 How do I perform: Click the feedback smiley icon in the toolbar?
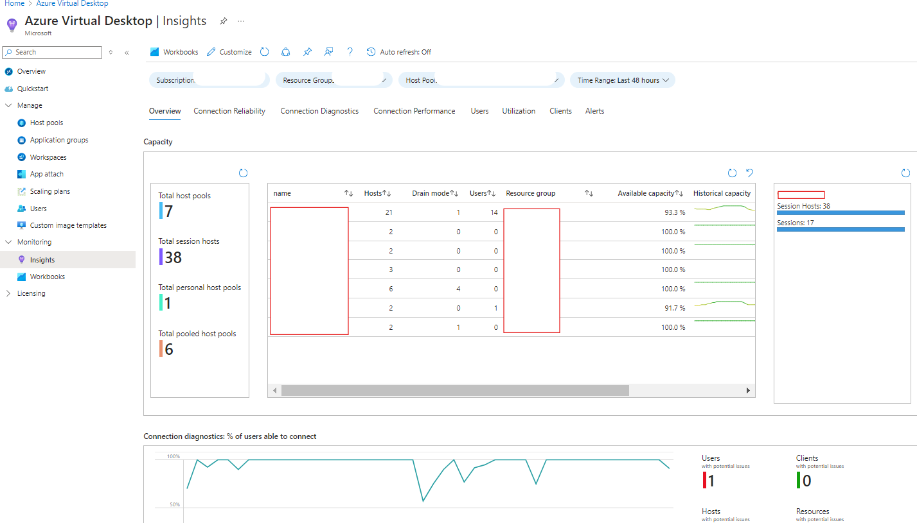click(x=328, y=52)
